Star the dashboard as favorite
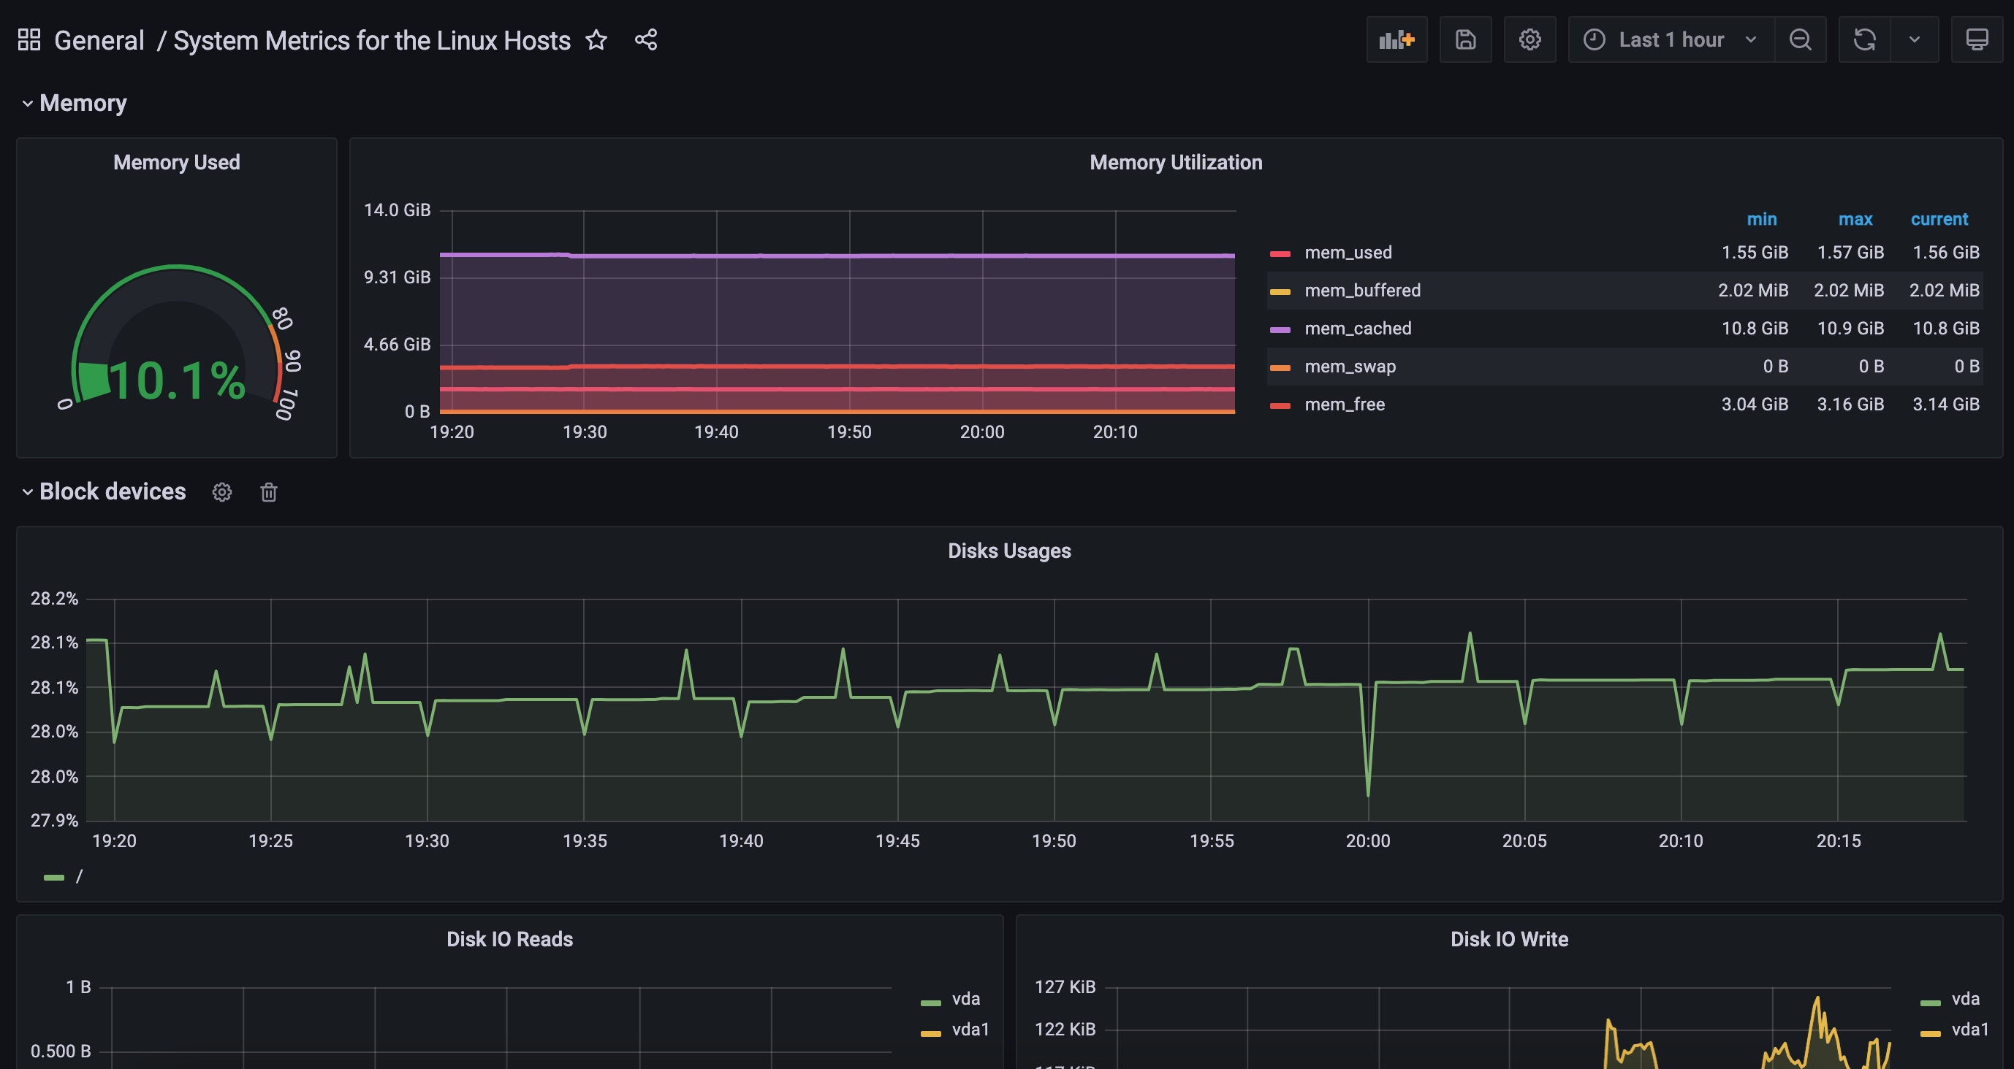 click(596, 40)
